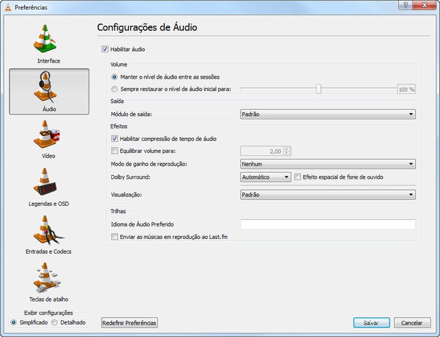The width and height of the screenshot is (440, 337).
Task: Increase the Equilibrar volume value with up arrow
Action: tap(287, 149)
